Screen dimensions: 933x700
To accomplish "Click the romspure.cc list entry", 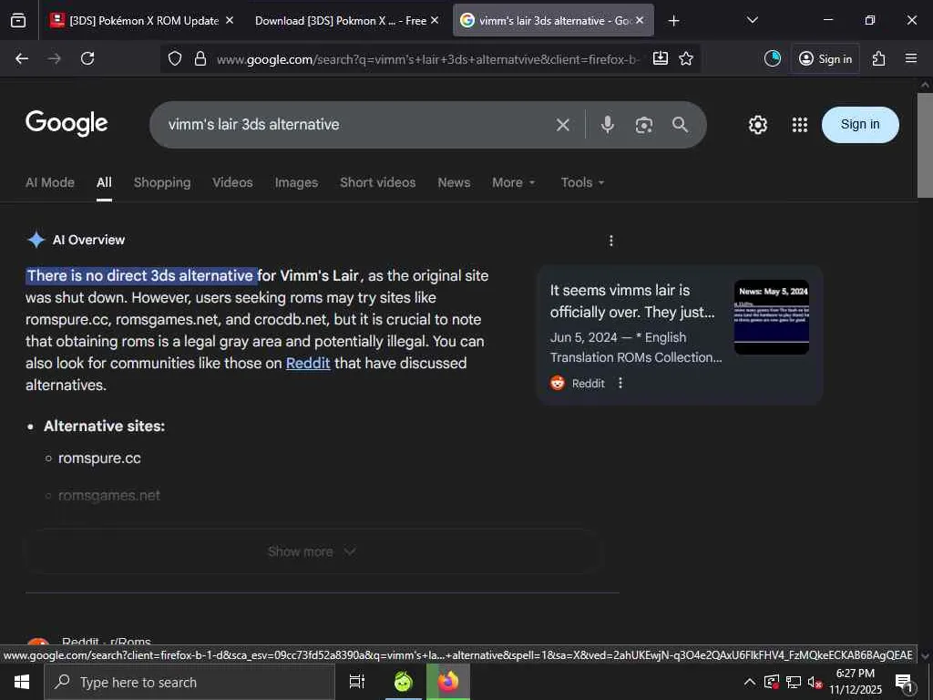I will 99,458.
